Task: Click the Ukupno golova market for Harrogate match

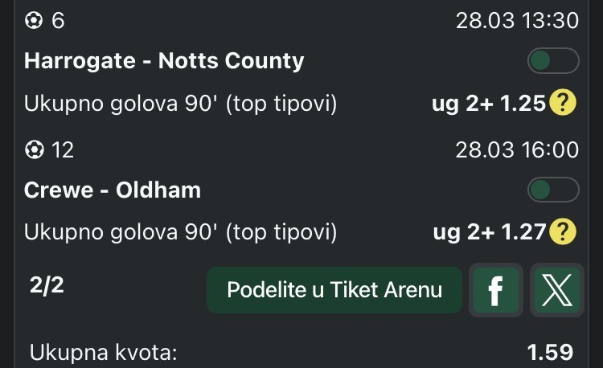Action: tap(180, 103)
